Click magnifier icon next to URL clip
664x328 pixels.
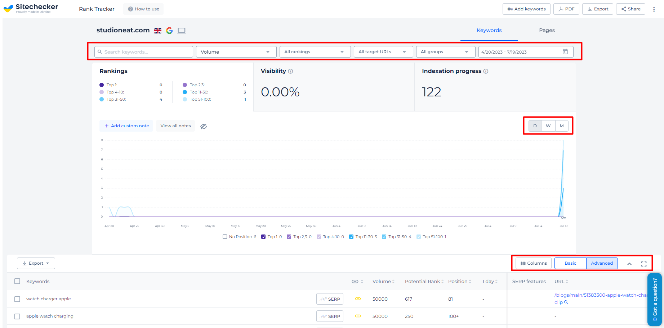(566, 302)
